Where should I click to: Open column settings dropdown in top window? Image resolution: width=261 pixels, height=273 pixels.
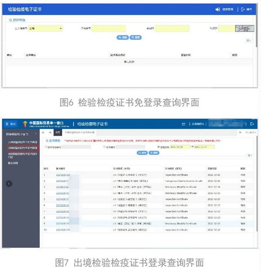(x=248, y=40)
